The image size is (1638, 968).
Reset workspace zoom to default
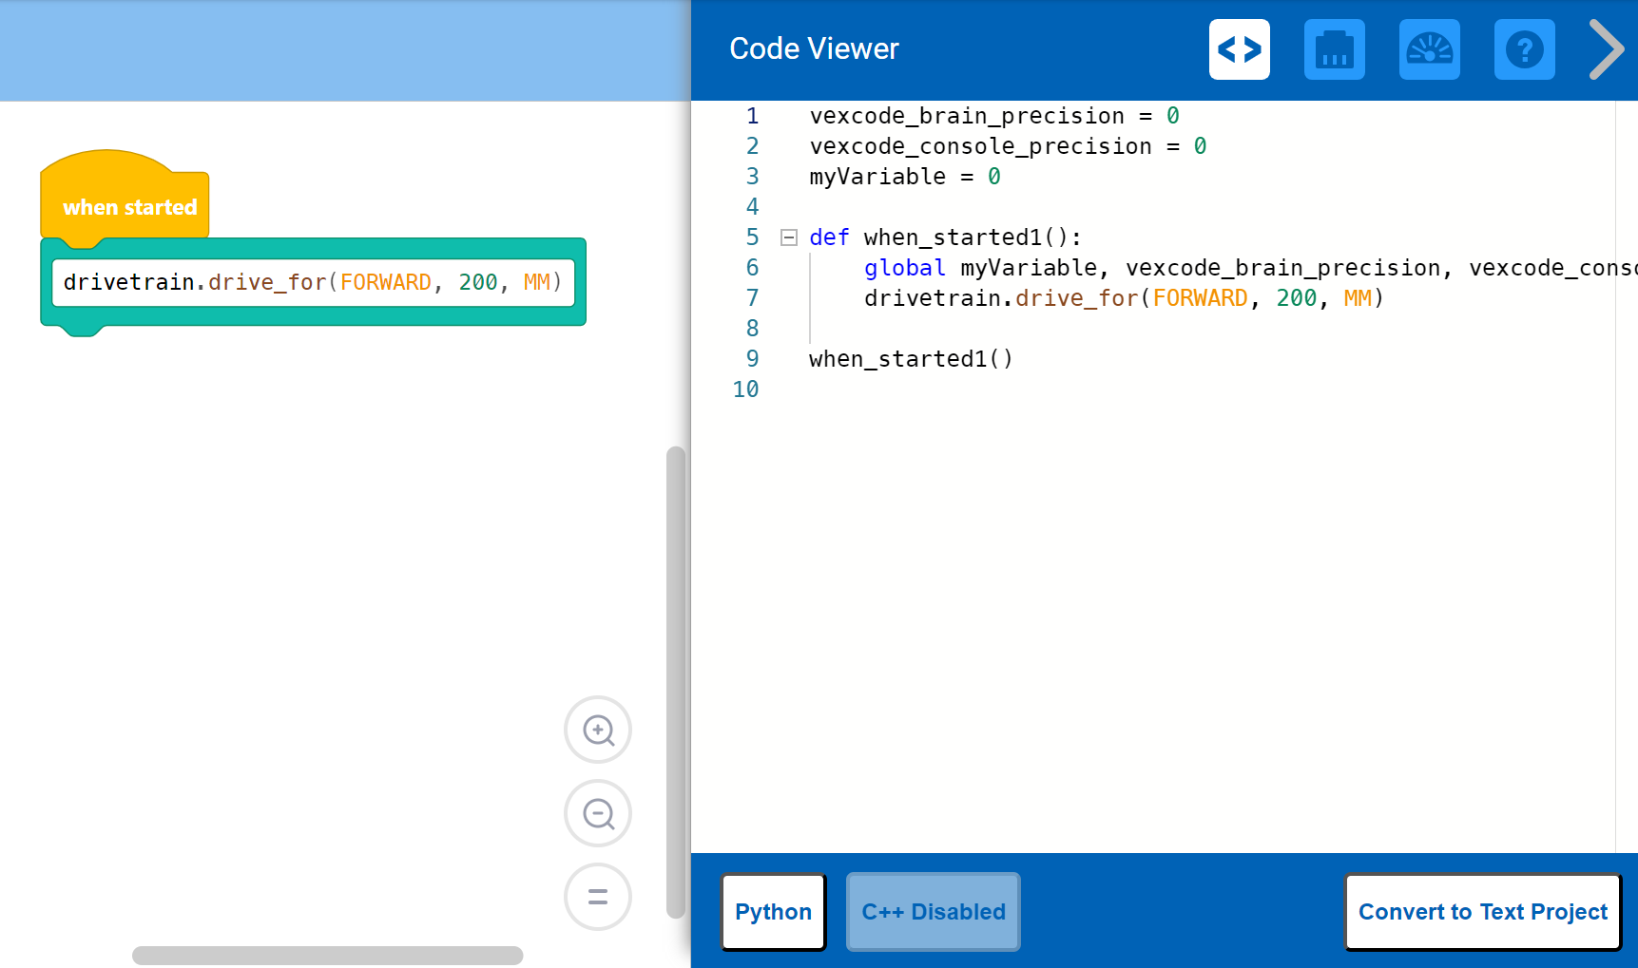click(x=597, y=896)
